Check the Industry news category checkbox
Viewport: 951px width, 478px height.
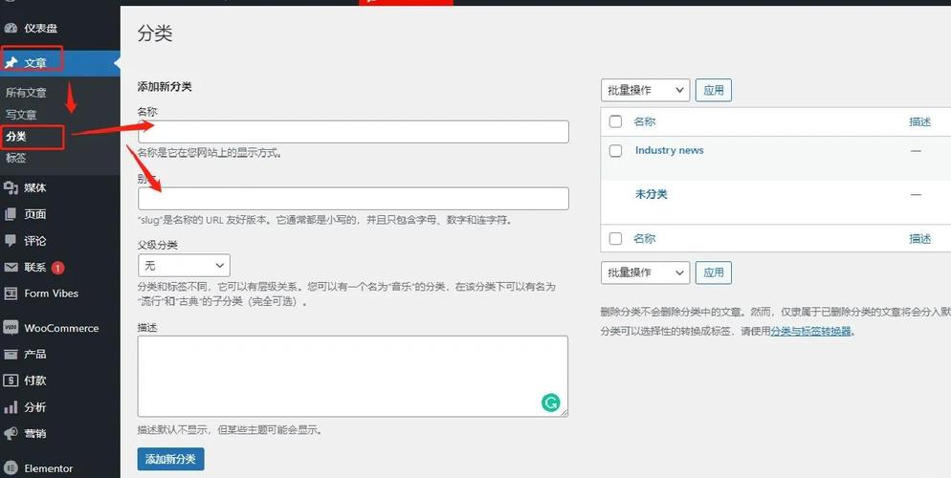click(x=615, y=151)
